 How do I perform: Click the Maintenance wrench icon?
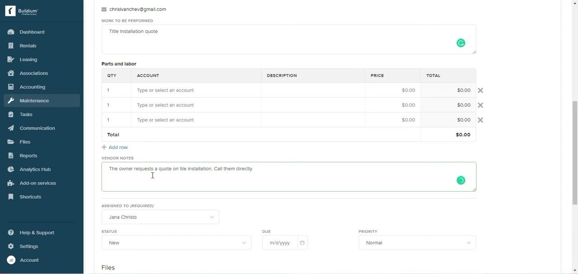(x=11, y=100)
